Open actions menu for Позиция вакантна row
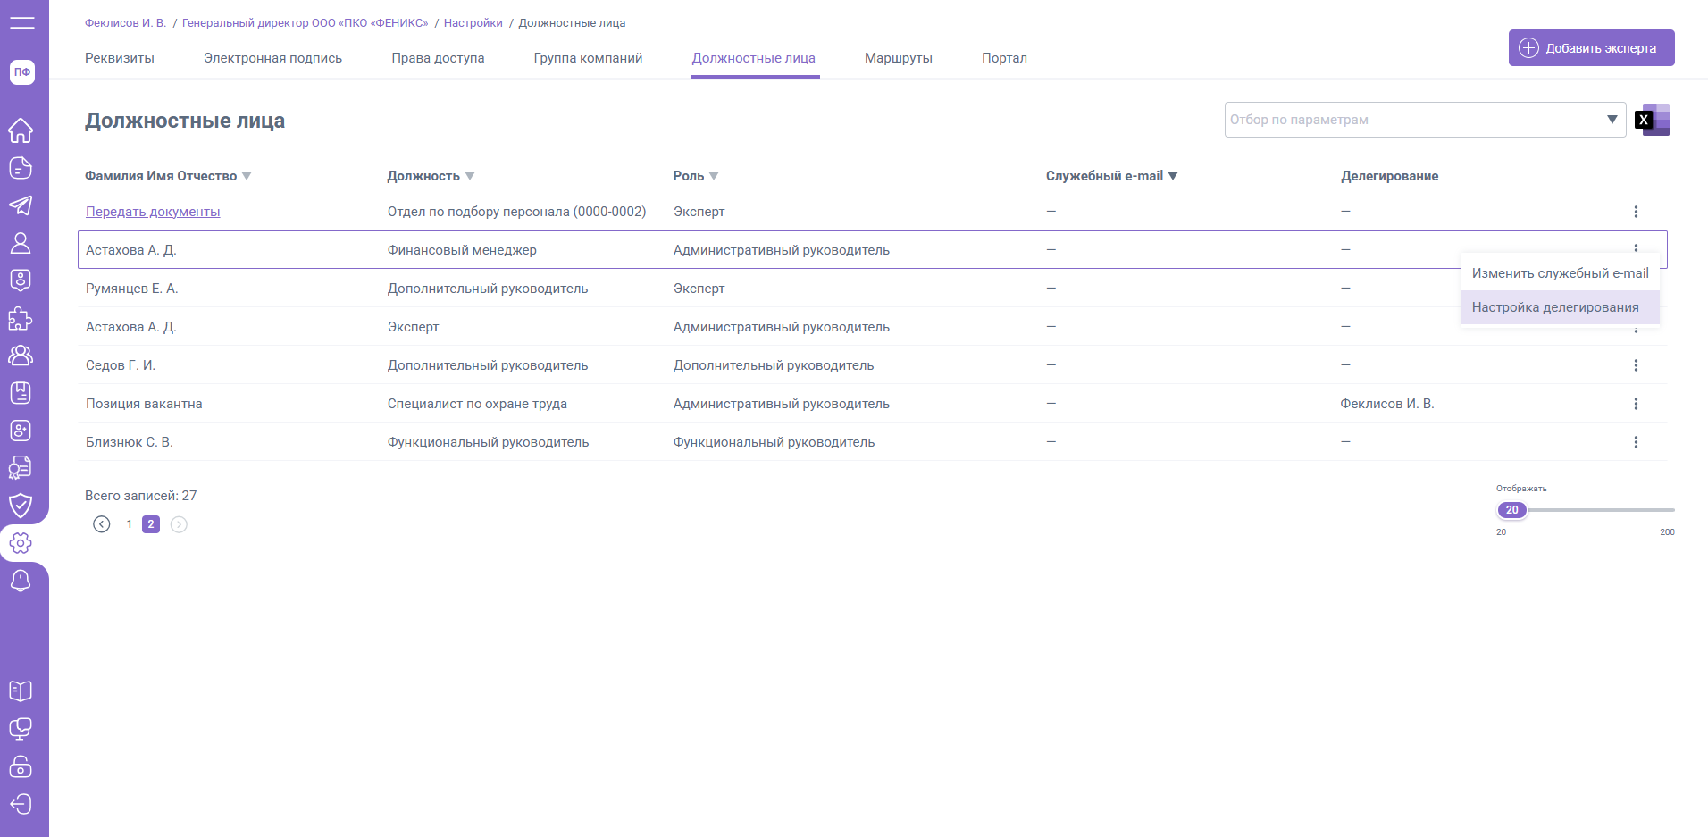Screen dimensions: 1708x837 coord(1636,404)
